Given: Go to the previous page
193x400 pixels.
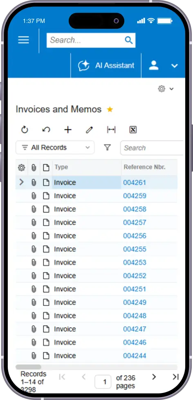Looking at the screenshot, I should tap(83, 377).
